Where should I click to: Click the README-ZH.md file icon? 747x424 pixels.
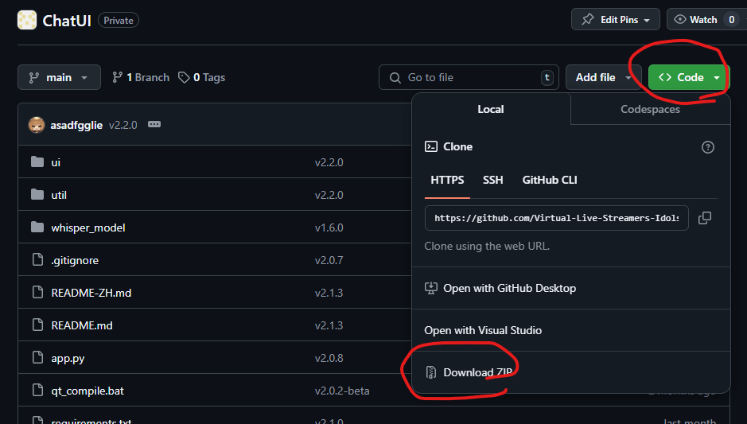[x=37, y=292]
